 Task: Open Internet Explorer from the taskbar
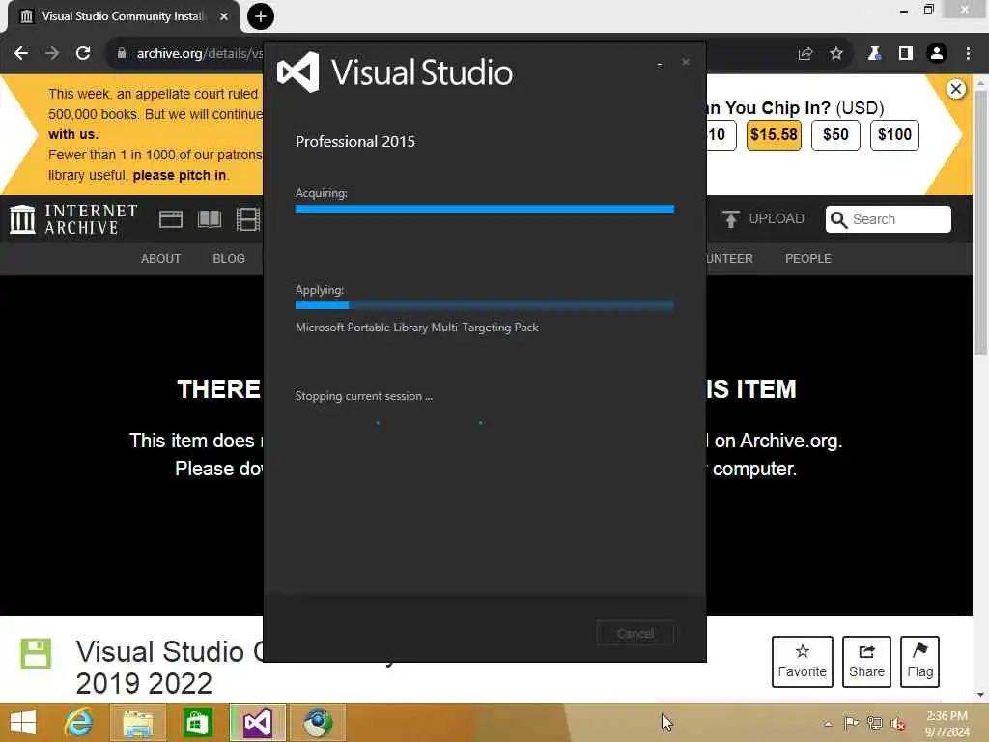pyautogui.click(x=78, y=723)
